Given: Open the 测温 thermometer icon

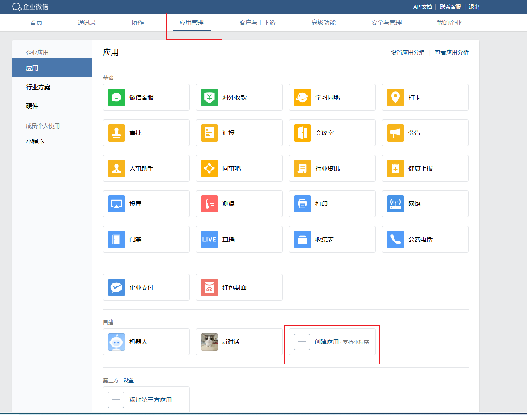Looking at the screenshot, I should pyautogui.click(x=209, y=204).
